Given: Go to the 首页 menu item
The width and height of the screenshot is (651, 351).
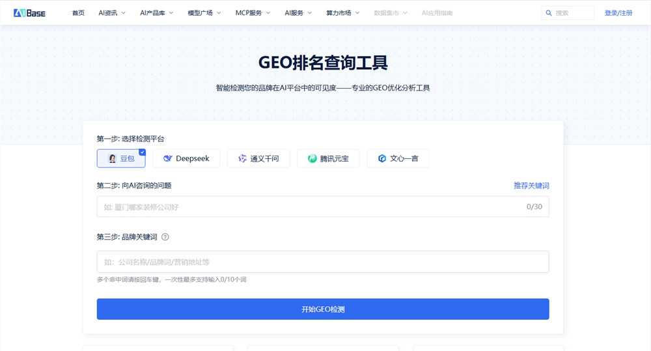Looking at the screenshot, I should point(78,13).
